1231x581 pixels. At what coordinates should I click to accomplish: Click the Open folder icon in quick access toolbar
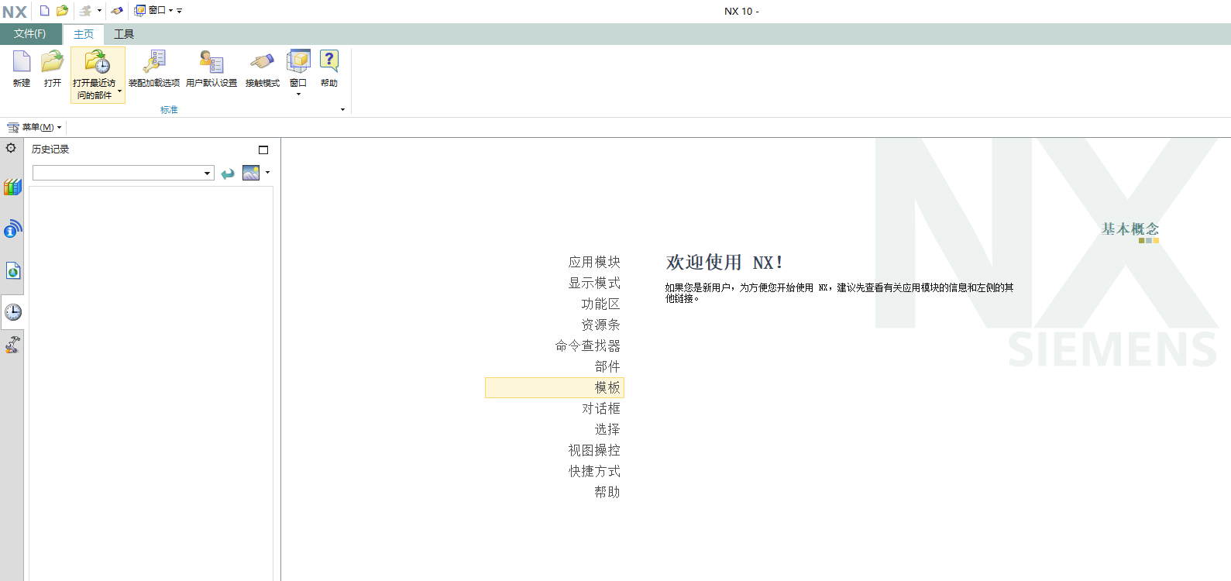tap(63, 11)
